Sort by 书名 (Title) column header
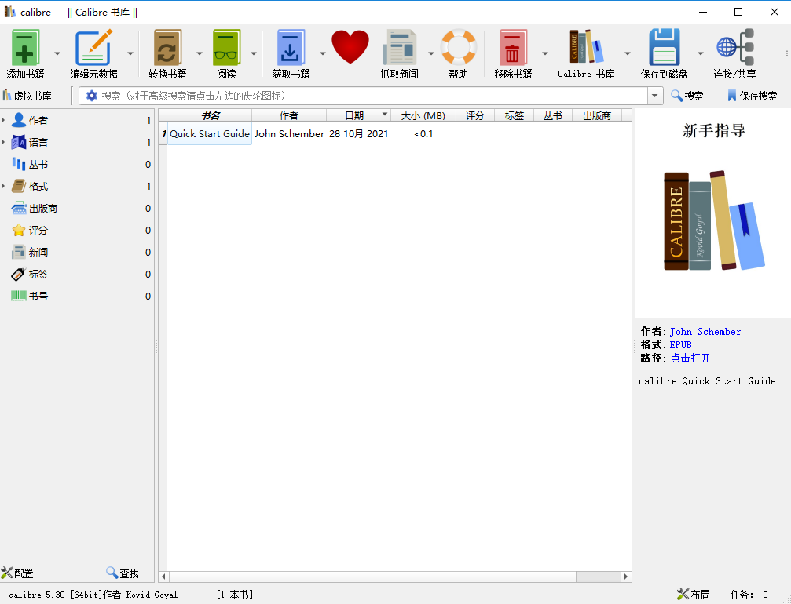 210,115
